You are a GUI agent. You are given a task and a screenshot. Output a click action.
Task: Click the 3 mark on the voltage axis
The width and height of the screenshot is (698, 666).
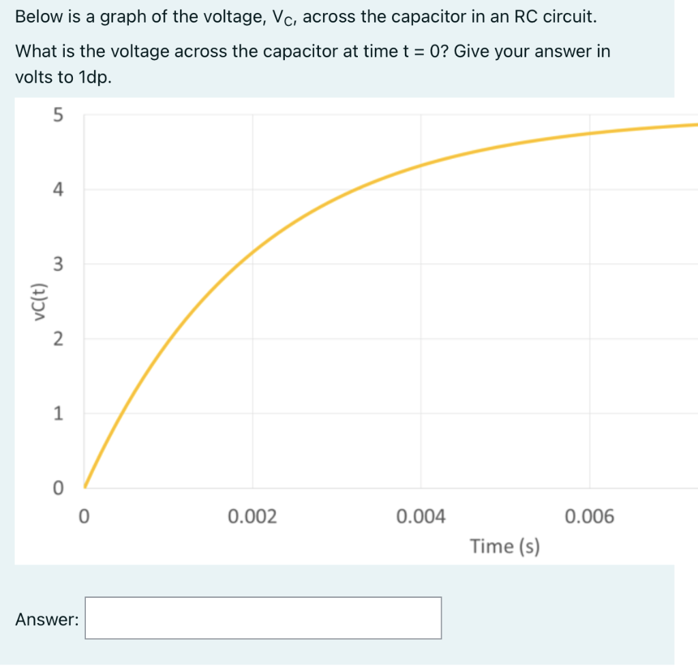tap(59, 263)
